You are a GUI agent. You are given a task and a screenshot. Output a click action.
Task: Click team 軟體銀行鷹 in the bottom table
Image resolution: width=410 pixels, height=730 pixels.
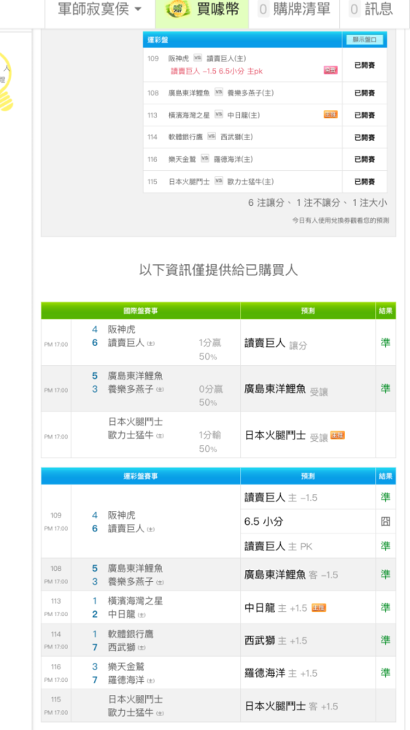coord(131,634)
